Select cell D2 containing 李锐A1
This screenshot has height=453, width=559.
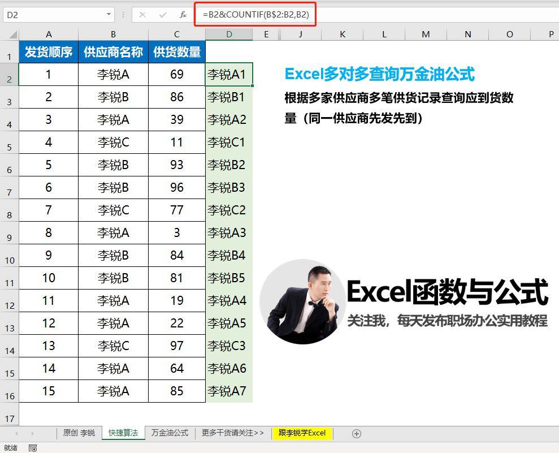(x=229, y=74)
